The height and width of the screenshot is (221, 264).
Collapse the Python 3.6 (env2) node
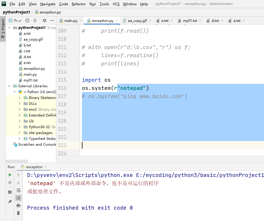(x=15, y=92)
